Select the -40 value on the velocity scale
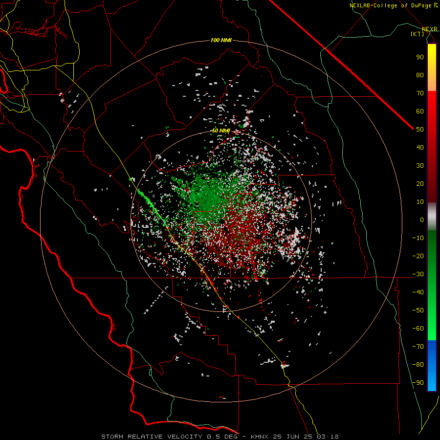The image size is (440, 440). point(418,292)
